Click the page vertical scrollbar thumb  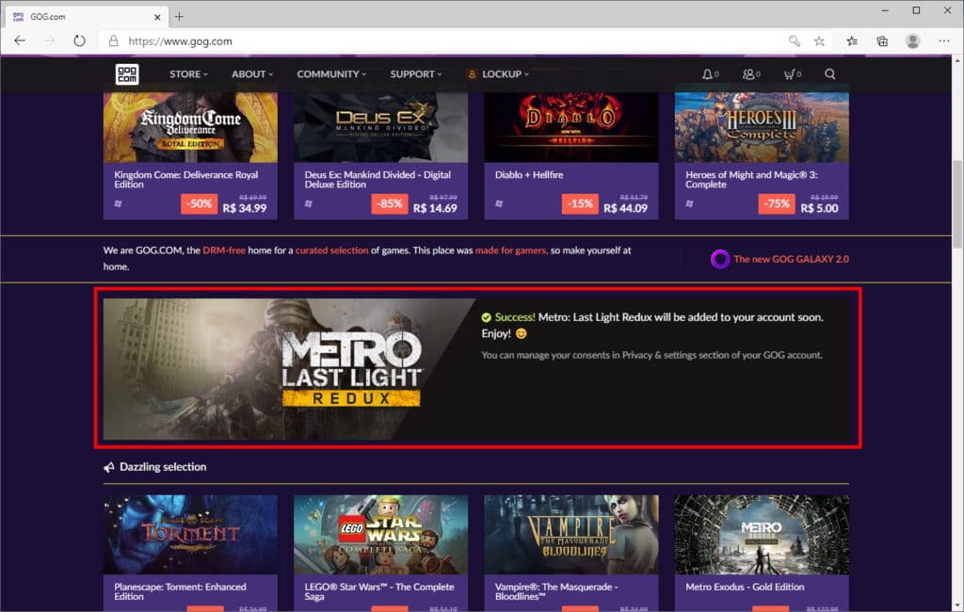coord(957,203)
